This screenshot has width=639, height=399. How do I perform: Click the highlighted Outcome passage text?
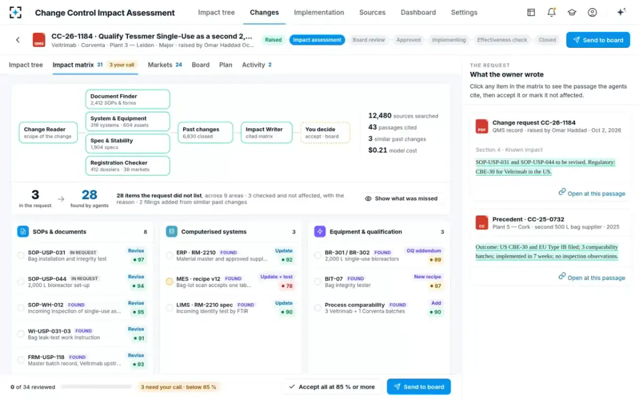click(547, 252)
